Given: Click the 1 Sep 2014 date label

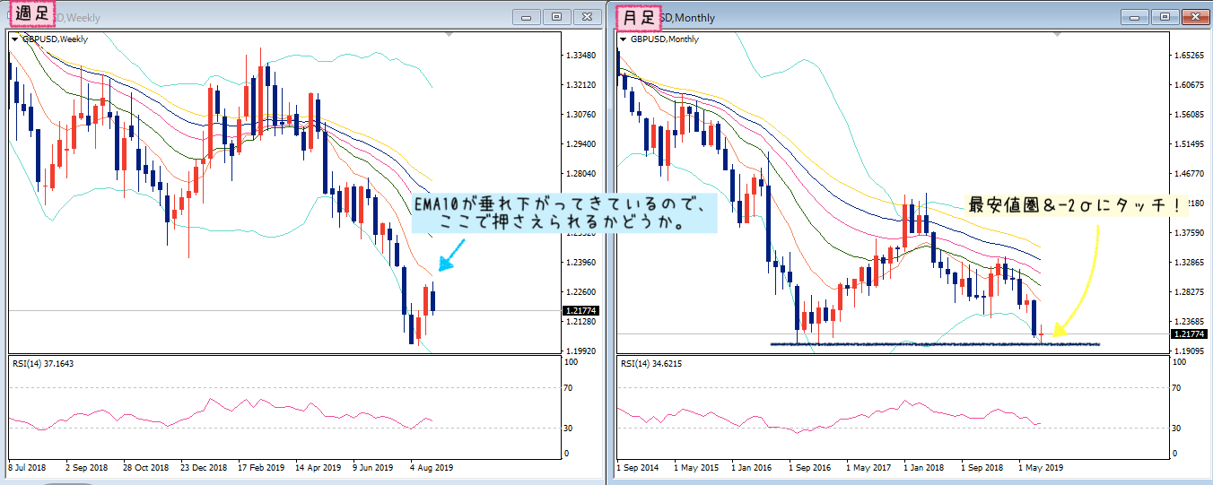Looking at the screenshot, I should tap(639, 468).
